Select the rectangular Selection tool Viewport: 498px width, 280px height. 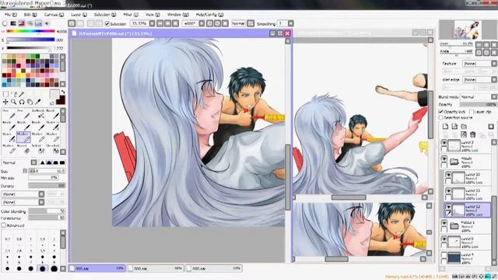pos(5,94)
